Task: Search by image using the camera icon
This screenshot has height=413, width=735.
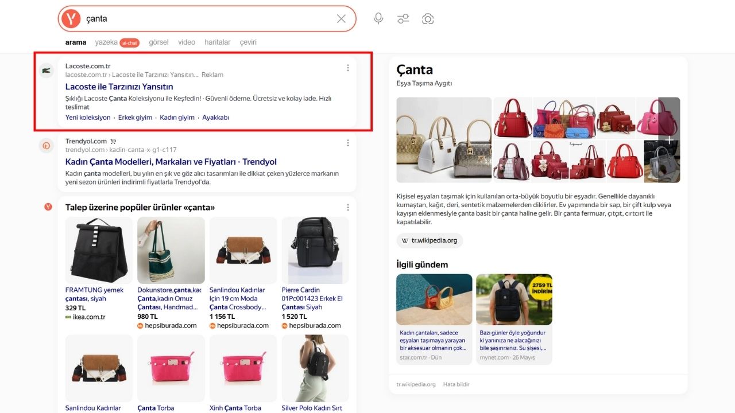Action: [428, 19]
